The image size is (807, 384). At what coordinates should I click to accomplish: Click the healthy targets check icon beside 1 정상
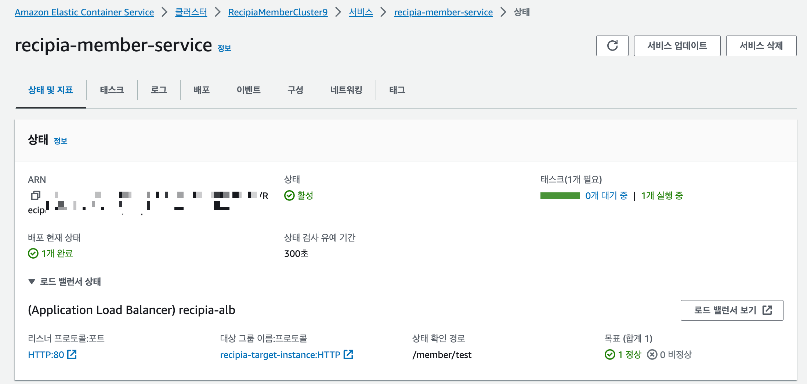tap(610, 354)
